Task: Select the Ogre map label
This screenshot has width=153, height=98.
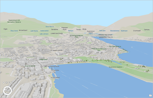Action: [6, 29]
